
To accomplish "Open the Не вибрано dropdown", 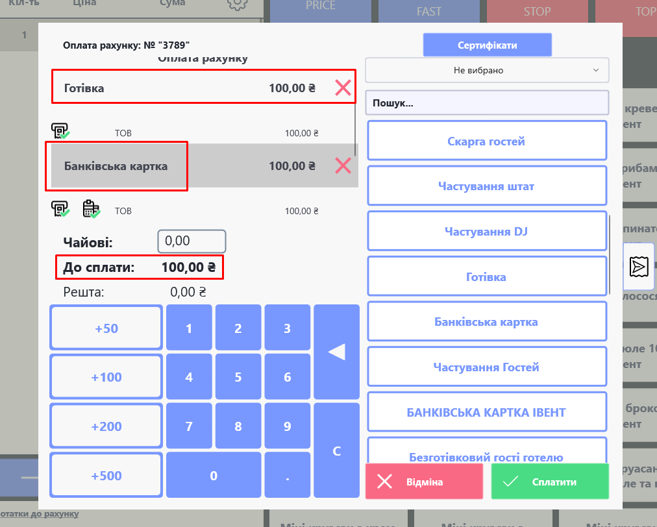I will click(487, 70).
